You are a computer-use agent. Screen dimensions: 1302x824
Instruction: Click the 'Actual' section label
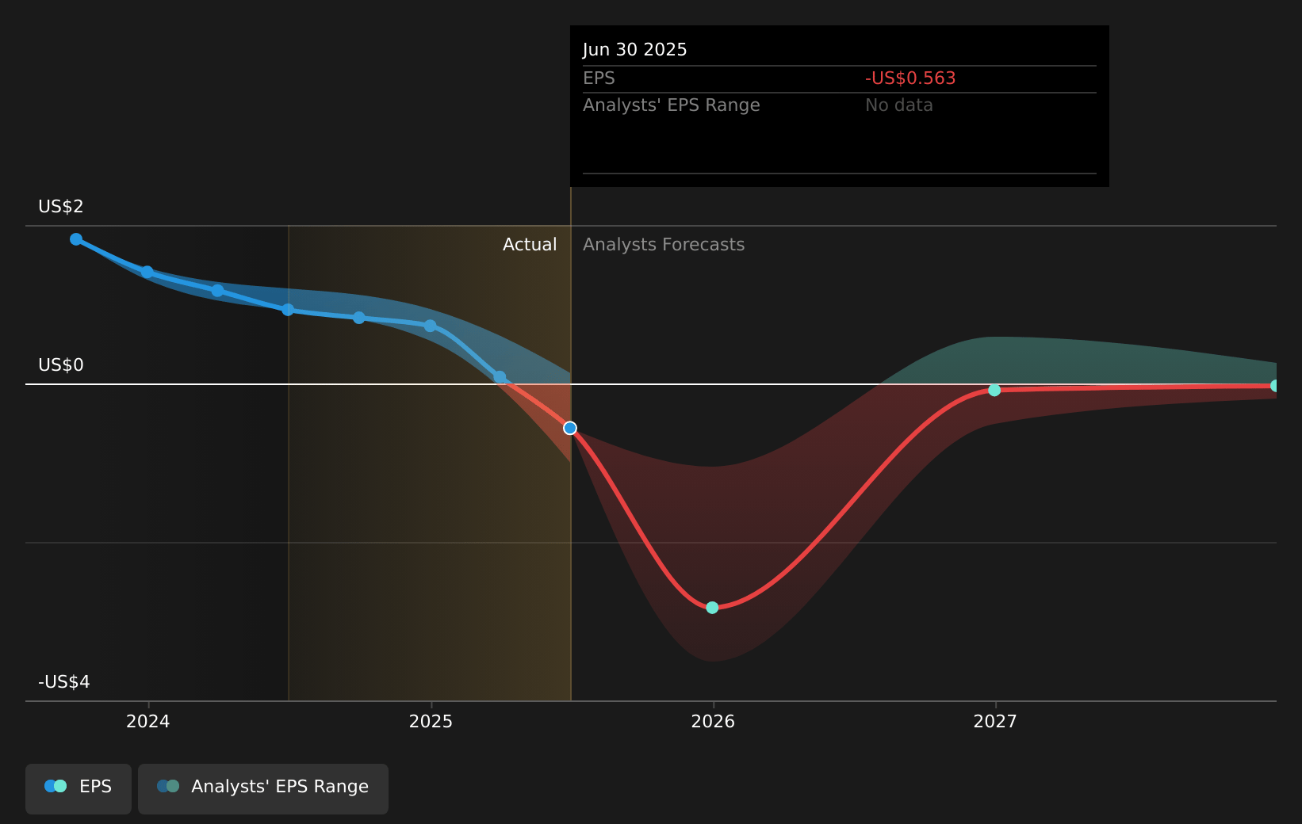pos(530,245)
